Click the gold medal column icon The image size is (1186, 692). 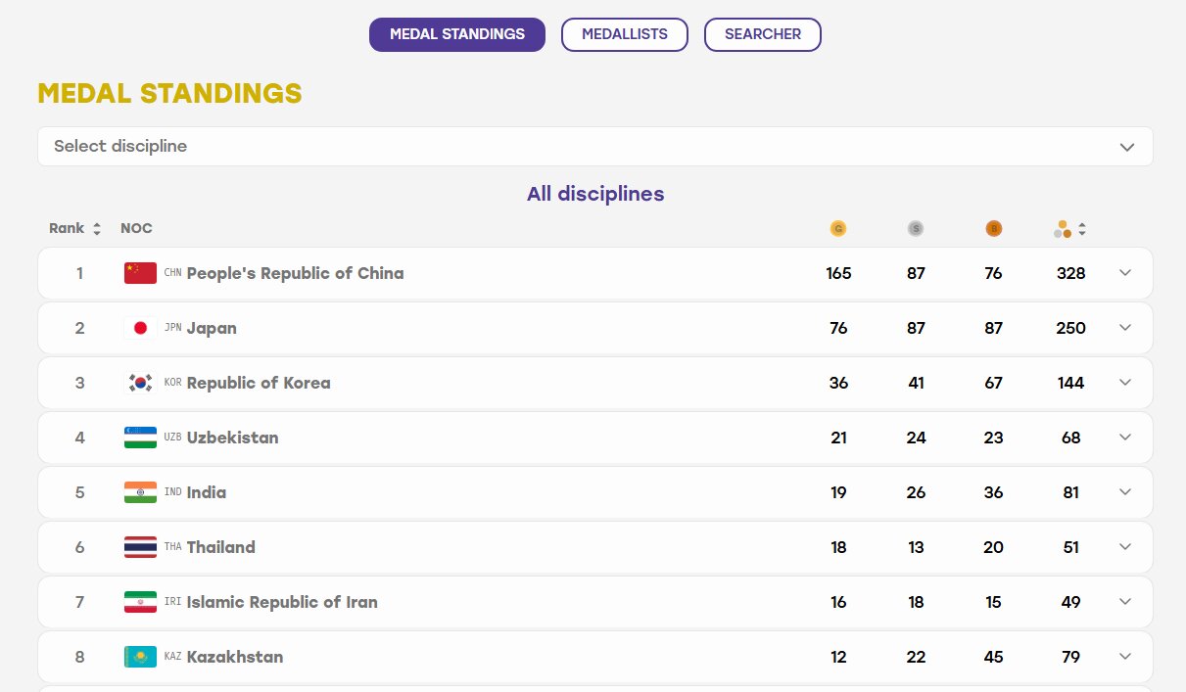[837, 229]
